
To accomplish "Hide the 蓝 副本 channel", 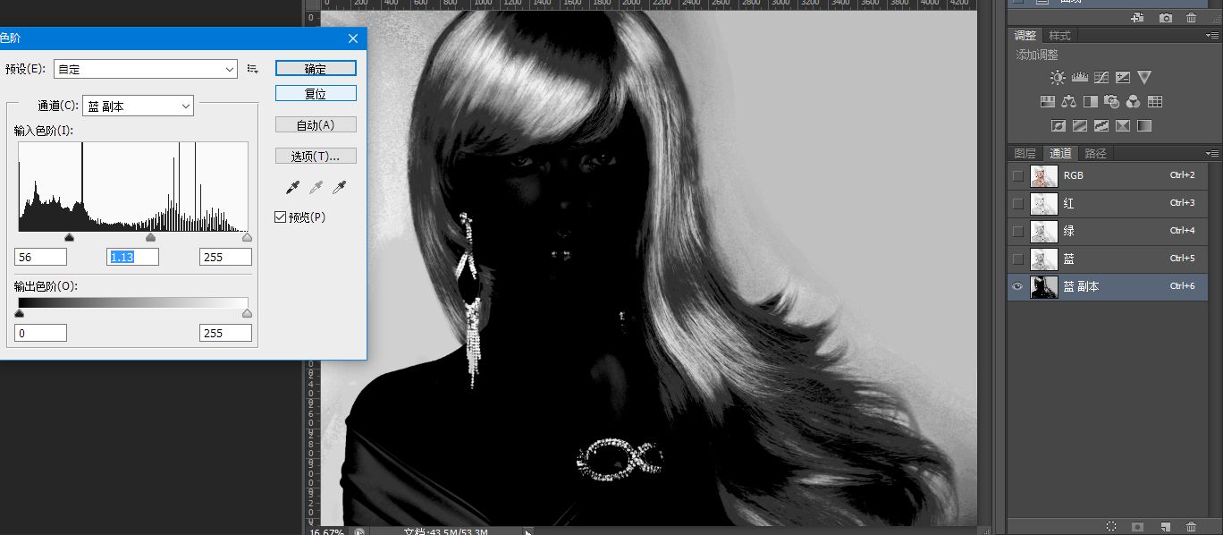I will click(x=1017, y=287).
